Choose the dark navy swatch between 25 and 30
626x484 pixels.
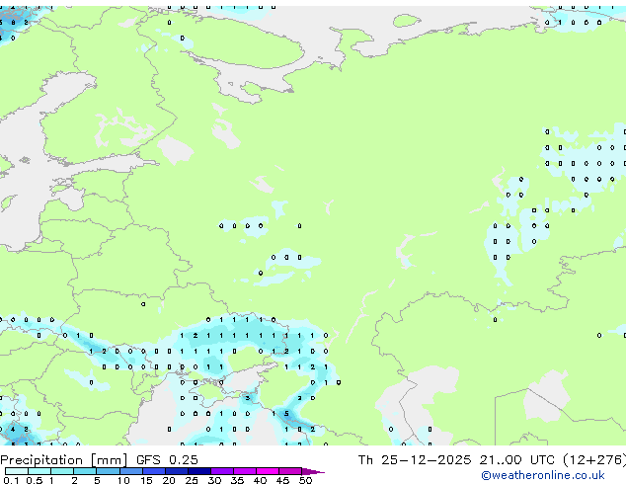(199, 471)
